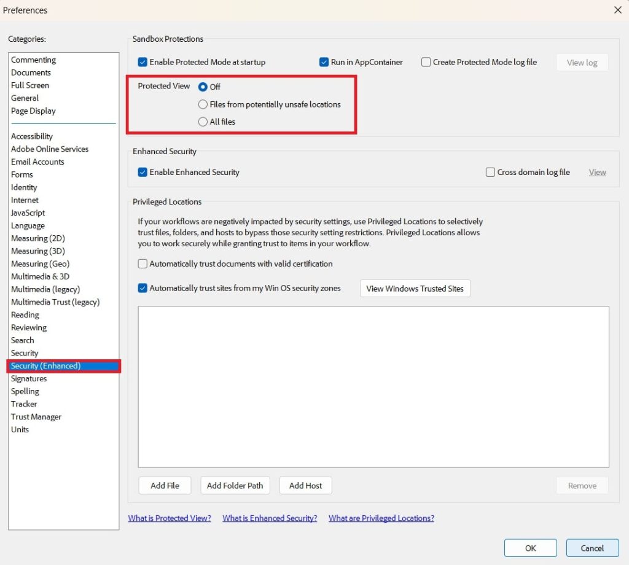
Task: Select JavaScript category
Action: [x=28, y=213]
